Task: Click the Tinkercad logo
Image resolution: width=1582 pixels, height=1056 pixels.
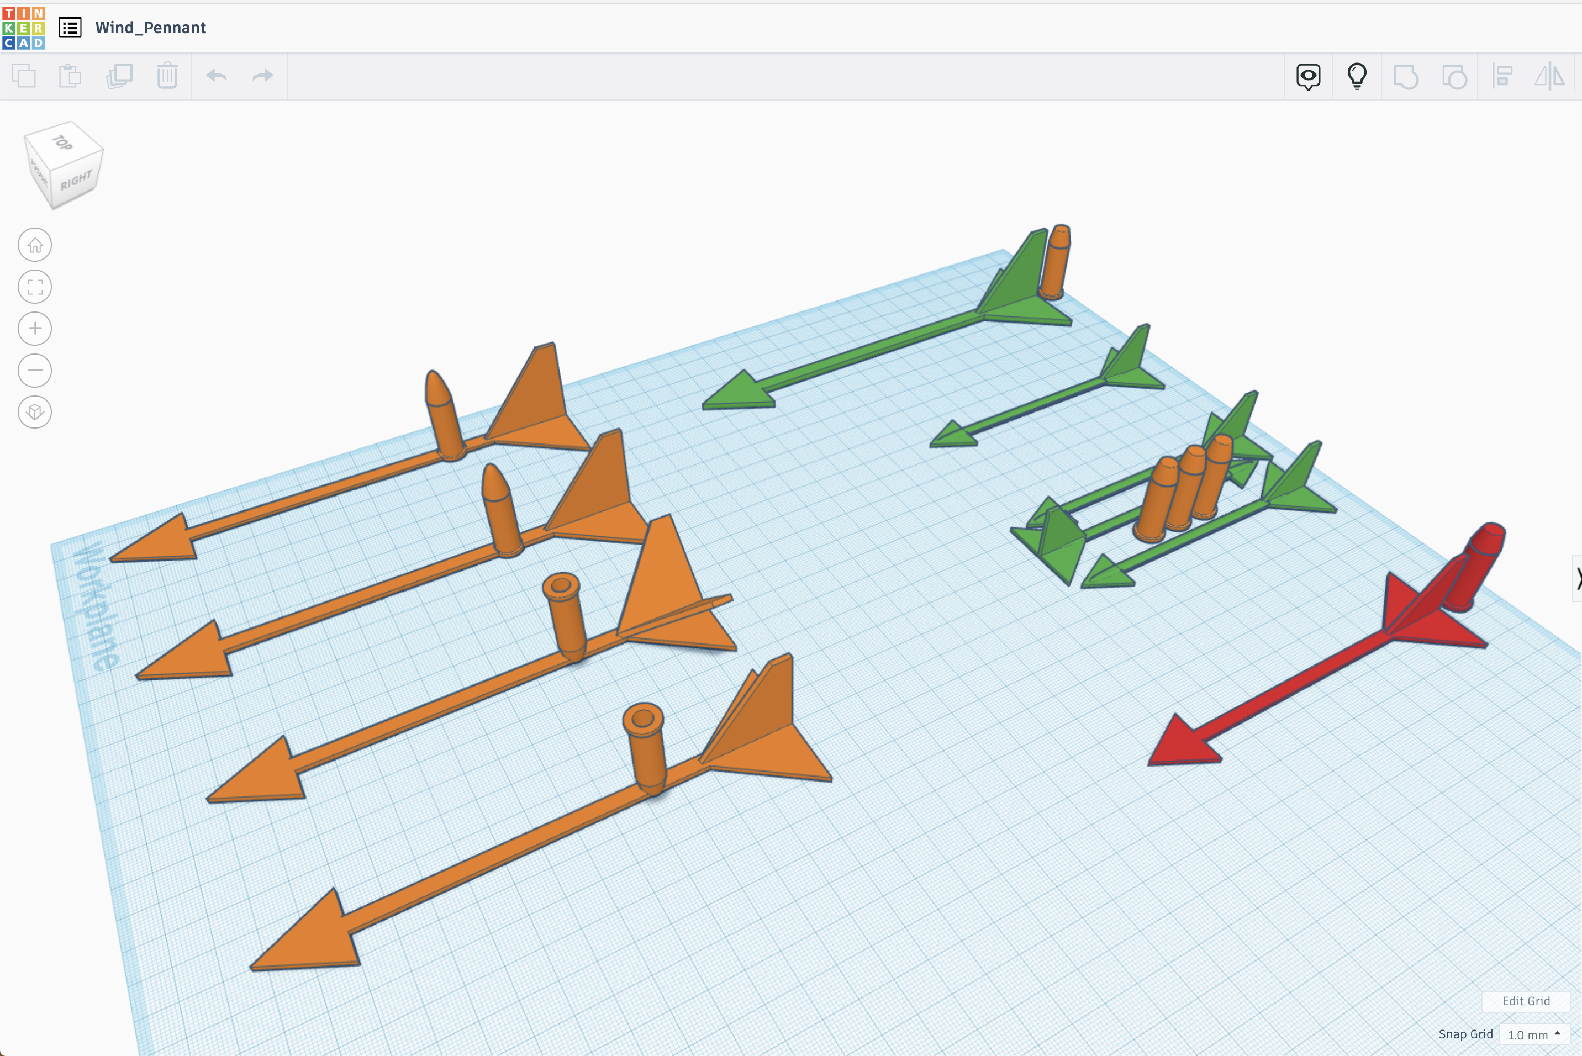Action: [24, 28]
